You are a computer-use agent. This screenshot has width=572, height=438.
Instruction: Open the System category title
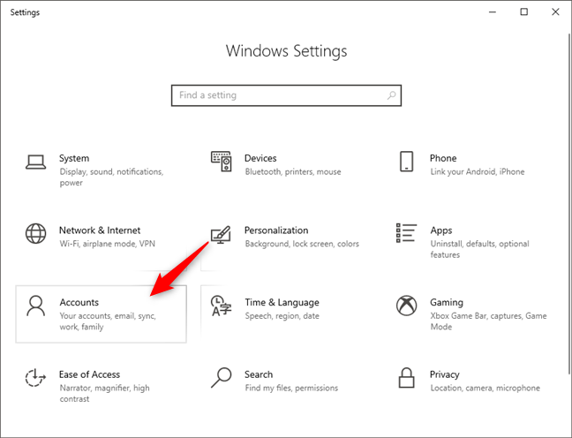pos(74,158)
